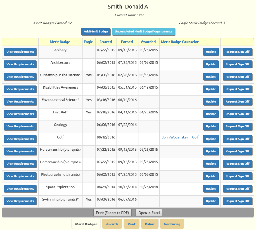Sort by the Eagle column header
Screen dimensions: 256x230
tap(88, 42)
